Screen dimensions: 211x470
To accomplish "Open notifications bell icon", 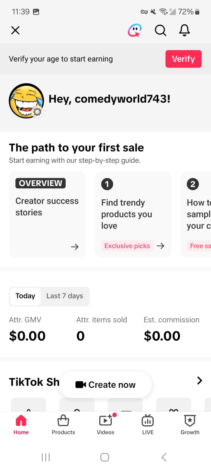I will coord(184,30).
